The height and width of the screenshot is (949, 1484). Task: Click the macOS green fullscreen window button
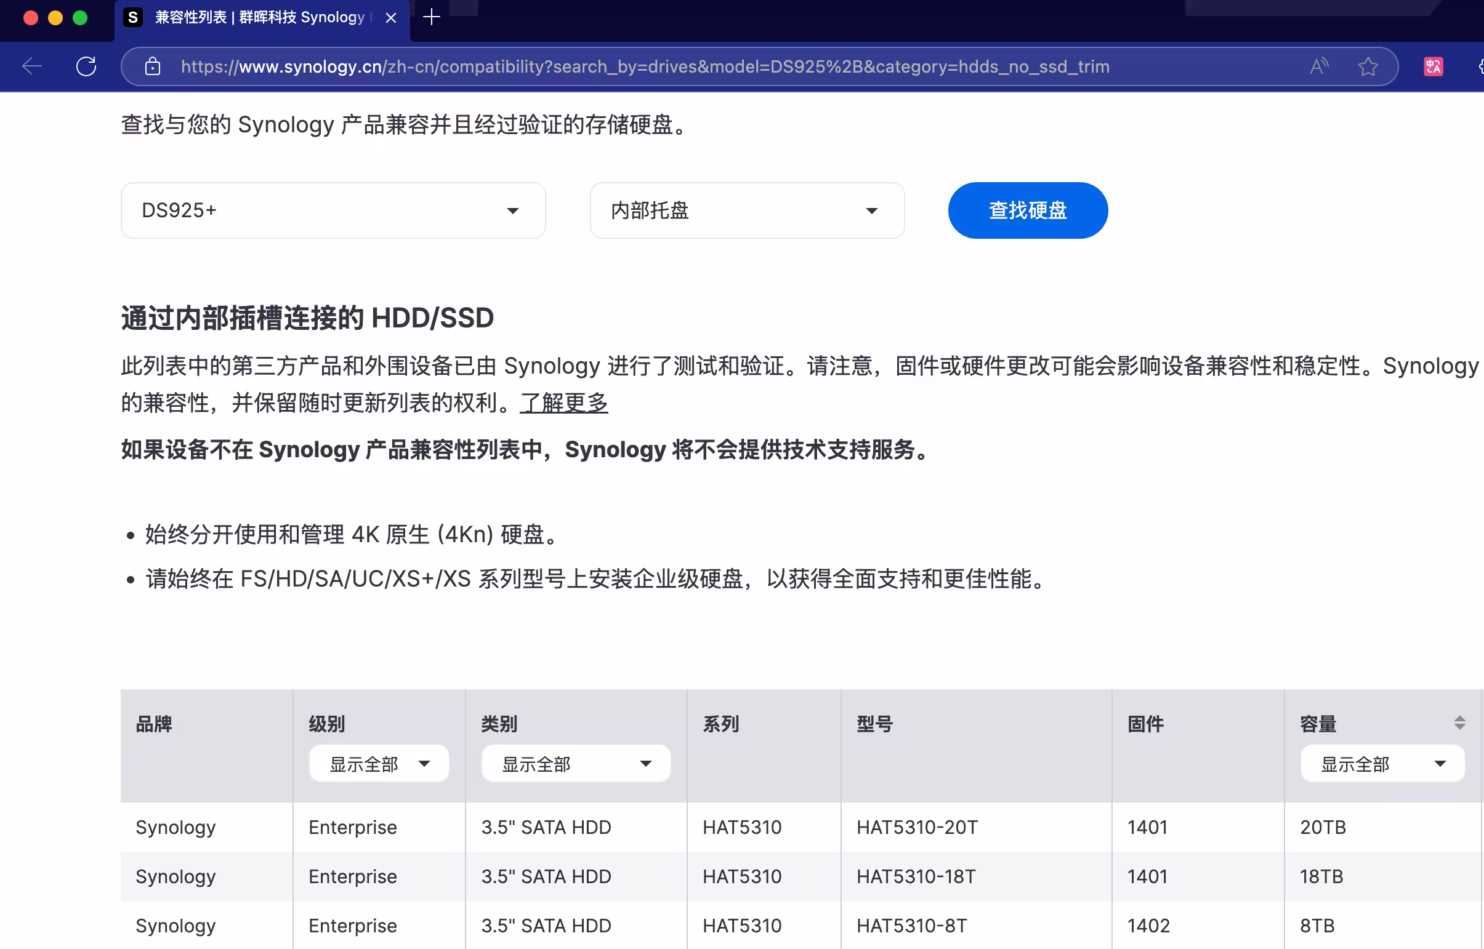(80, 18)
